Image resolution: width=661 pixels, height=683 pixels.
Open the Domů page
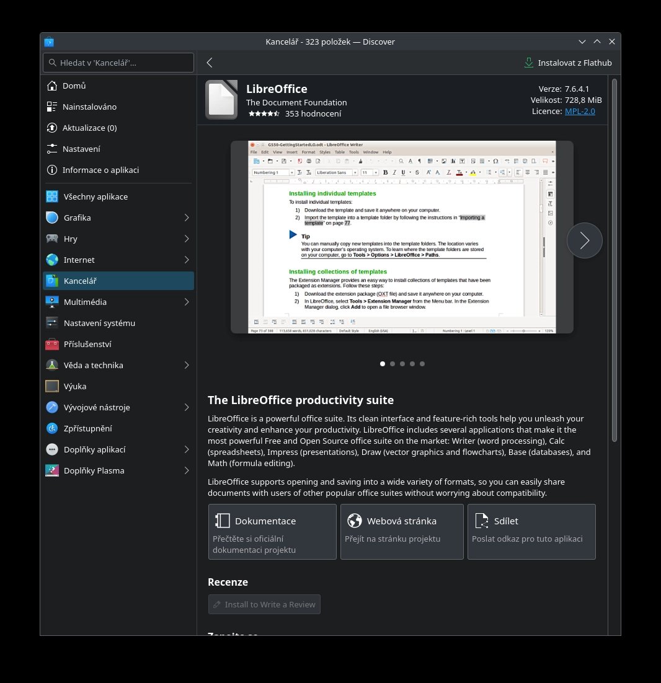[118, 86]
